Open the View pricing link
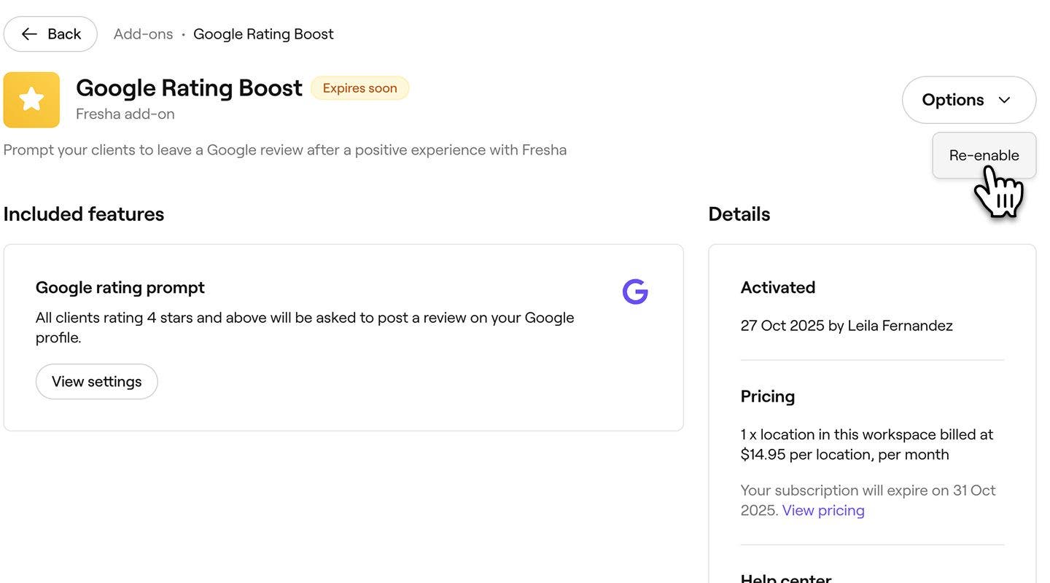The width and height of the screenshot is (1050, 583). (x=823, y=510)
